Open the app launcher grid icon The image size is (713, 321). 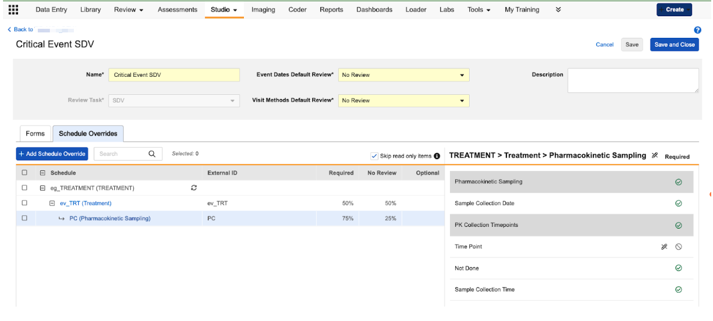click(13, 10)
